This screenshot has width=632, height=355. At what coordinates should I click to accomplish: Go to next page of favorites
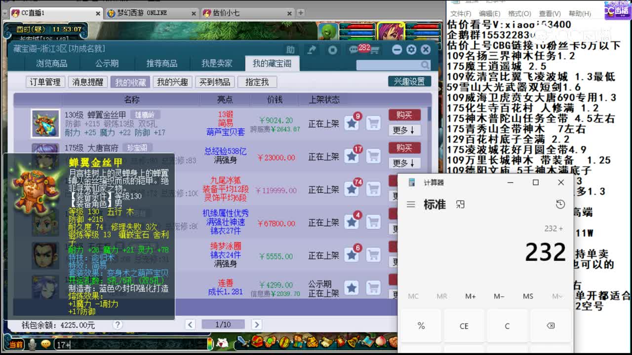[x=256, y=324]
